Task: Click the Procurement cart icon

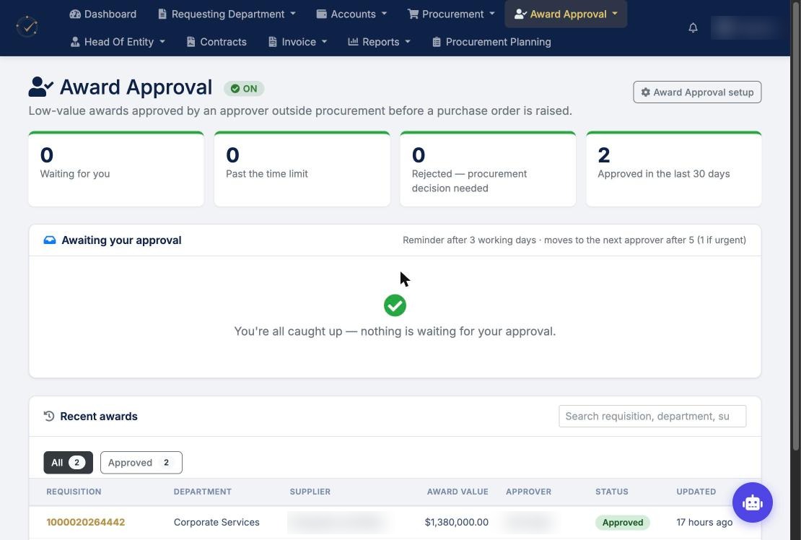Action: tap(413, 14)
